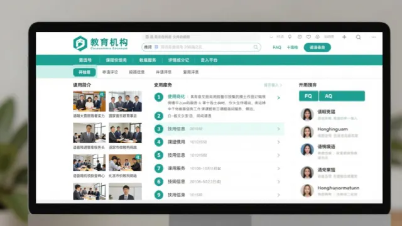The height and width of the screenshot is (226, 402).
Task: Expand item 6 using its right chevron
Action: (278, 181)
